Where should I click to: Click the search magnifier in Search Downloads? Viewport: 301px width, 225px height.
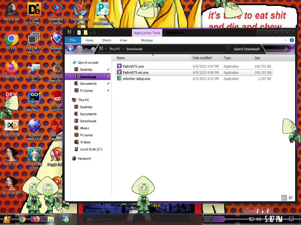286,49
